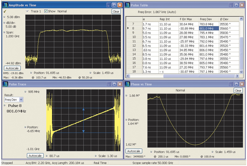Select the highlighted 801.0 MHz table cell

(208, 28)
